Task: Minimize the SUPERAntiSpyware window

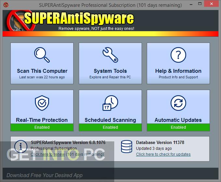Action: (x=191, y=5)
